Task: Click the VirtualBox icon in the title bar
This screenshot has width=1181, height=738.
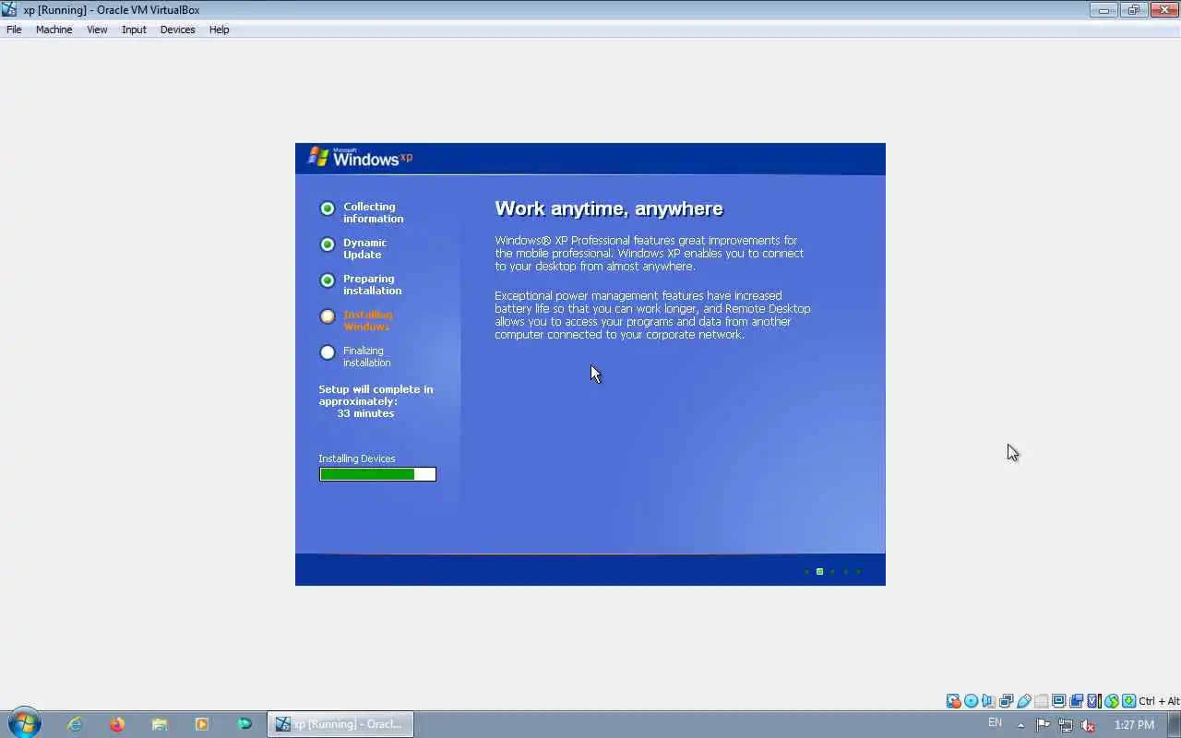Action: click(9, 9)
